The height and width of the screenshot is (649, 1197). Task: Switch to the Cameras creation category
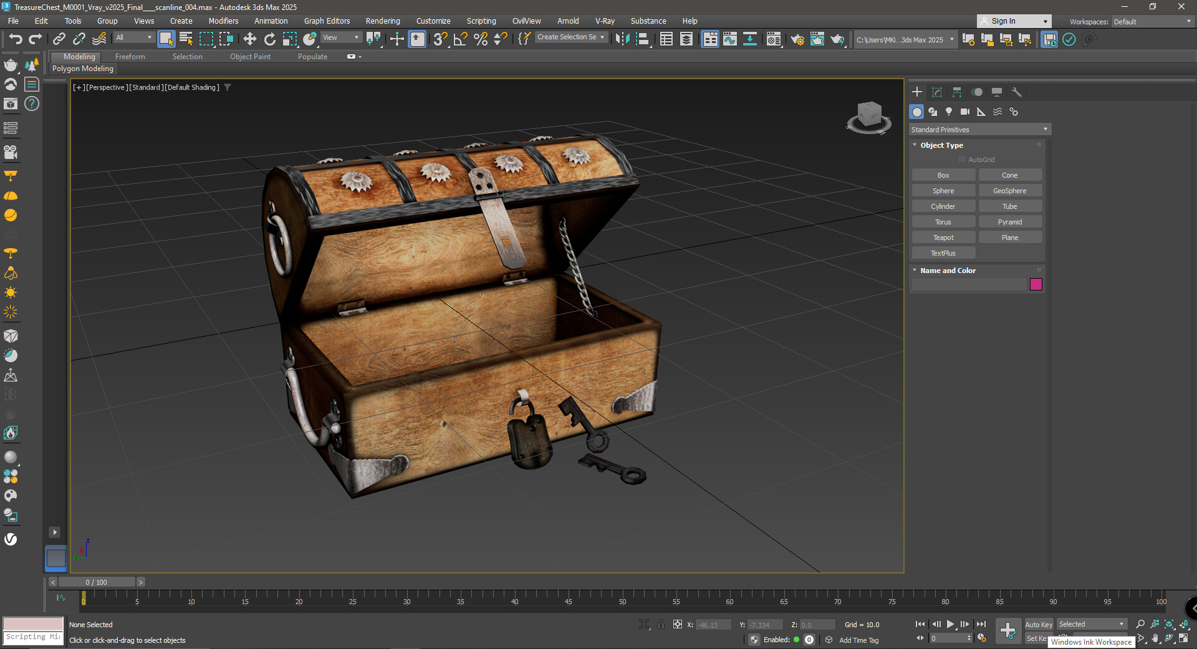pyautogui.click(x=965, y=112)
